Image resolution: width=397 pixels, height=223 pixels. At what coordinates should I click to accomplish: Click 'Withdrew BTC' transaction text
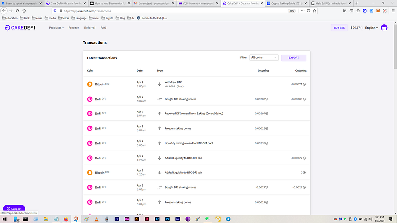[x=173, y=82]
